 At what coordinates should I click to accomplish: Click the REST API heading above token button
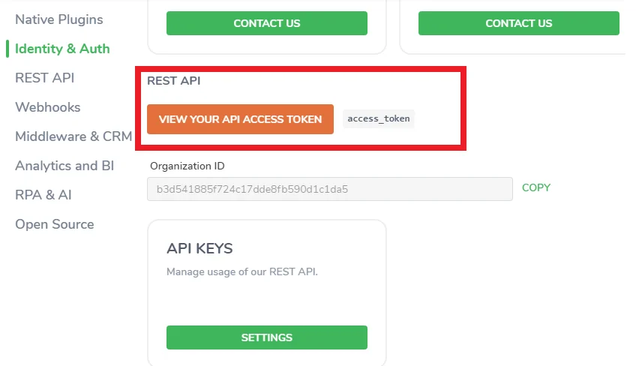(x=173, y=81)
